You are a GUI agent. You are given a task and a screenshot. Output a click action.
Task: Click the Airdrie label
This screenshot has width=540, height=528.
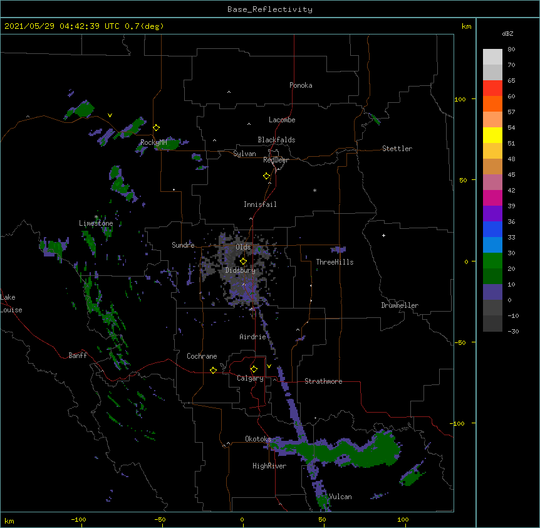(253, 337)
